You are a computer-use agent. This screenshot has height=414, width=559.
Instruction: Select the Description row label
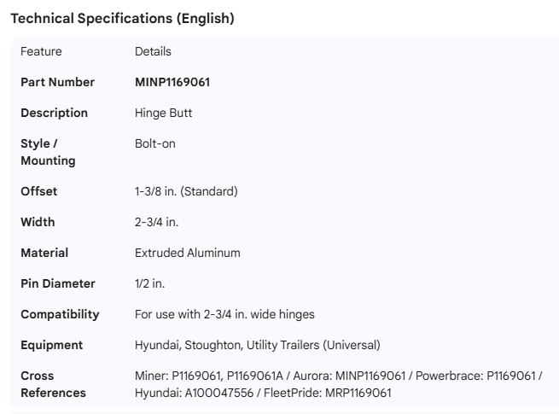point(54,113)
